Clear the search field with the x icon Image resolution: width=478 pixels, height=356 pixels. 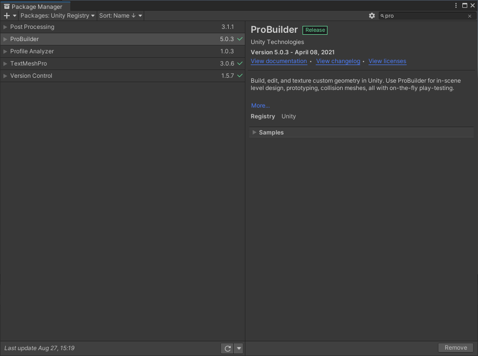click(470, 16)
